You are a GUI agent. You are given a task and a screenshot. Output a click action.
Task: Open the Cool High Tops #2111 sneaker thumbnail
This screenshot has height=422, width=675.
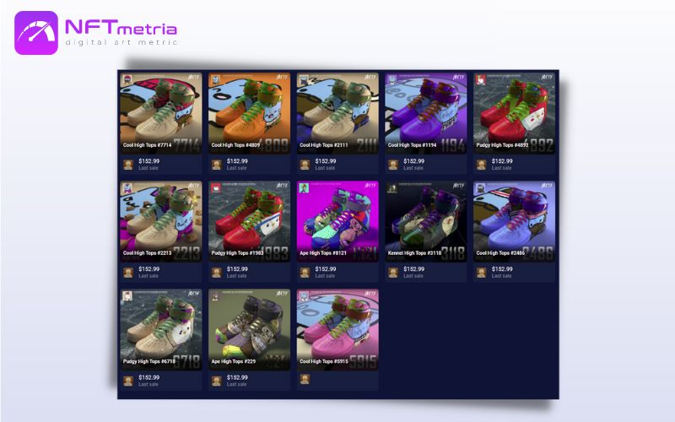pyautogui.click(x=337, y=113)
